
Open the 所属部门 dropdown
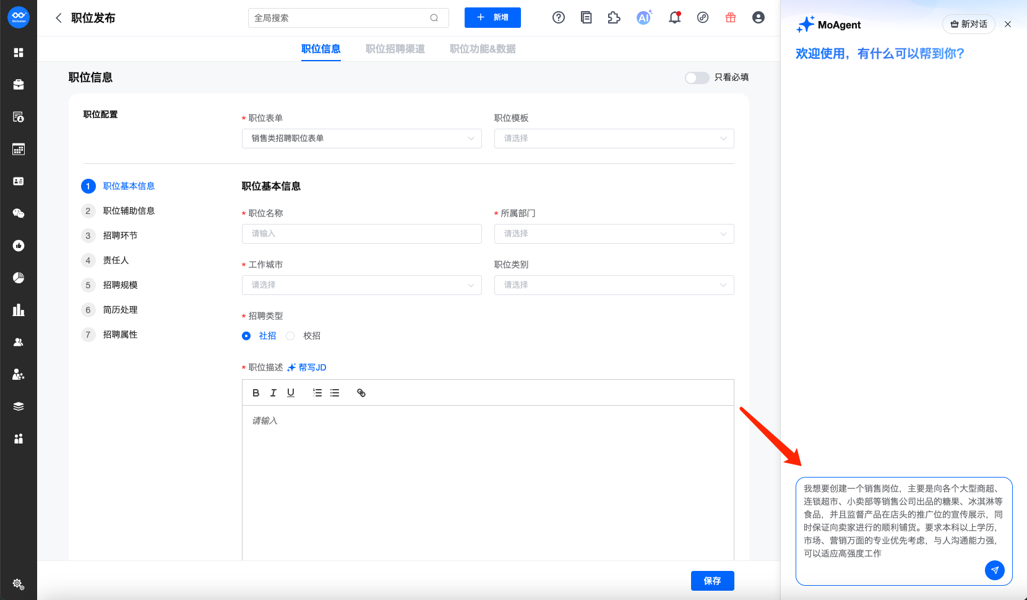click(614, 234)
